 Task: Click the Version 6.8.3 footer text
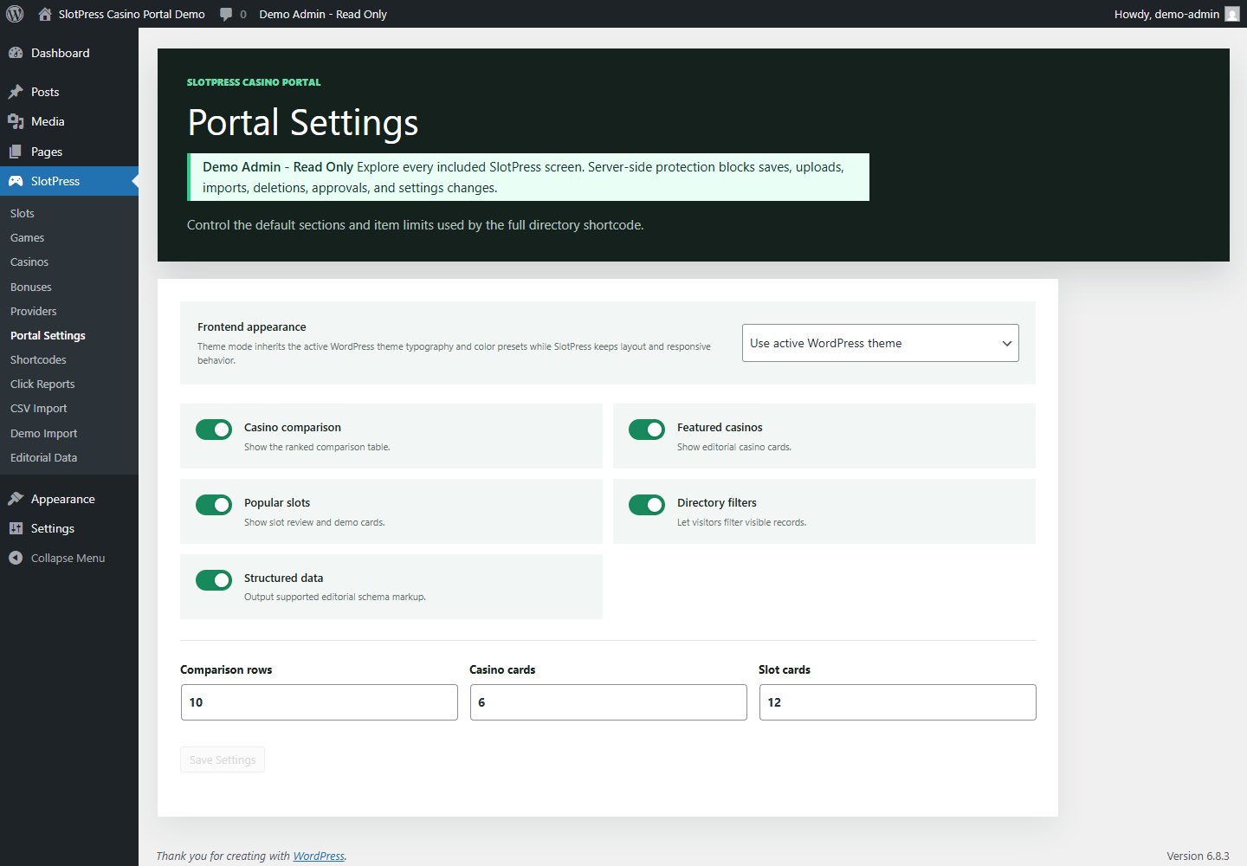[x=1198, y=856]
